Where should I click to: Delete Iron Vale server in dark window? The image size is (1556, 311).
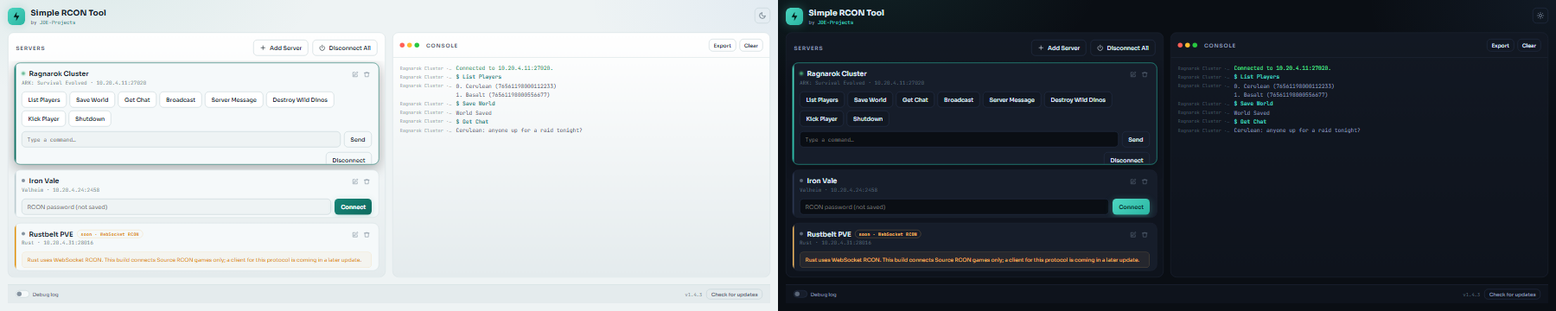[1145, 181]
